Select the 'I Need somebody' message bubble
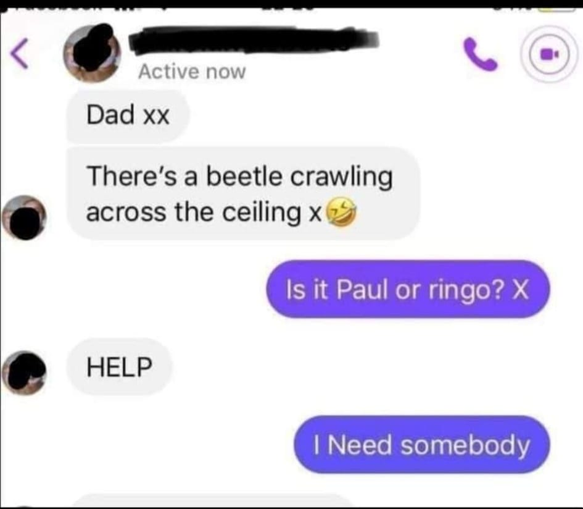 421,445
